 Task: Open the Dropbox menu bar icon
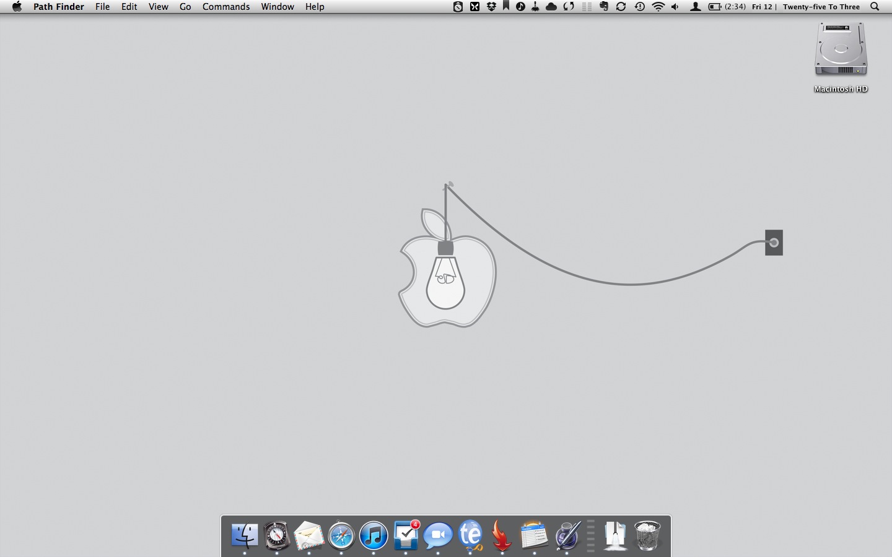tap(491, 7)
